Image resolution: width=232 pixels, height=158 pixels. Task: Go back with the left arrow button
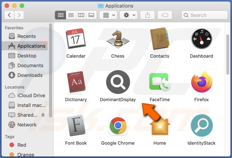9,15
